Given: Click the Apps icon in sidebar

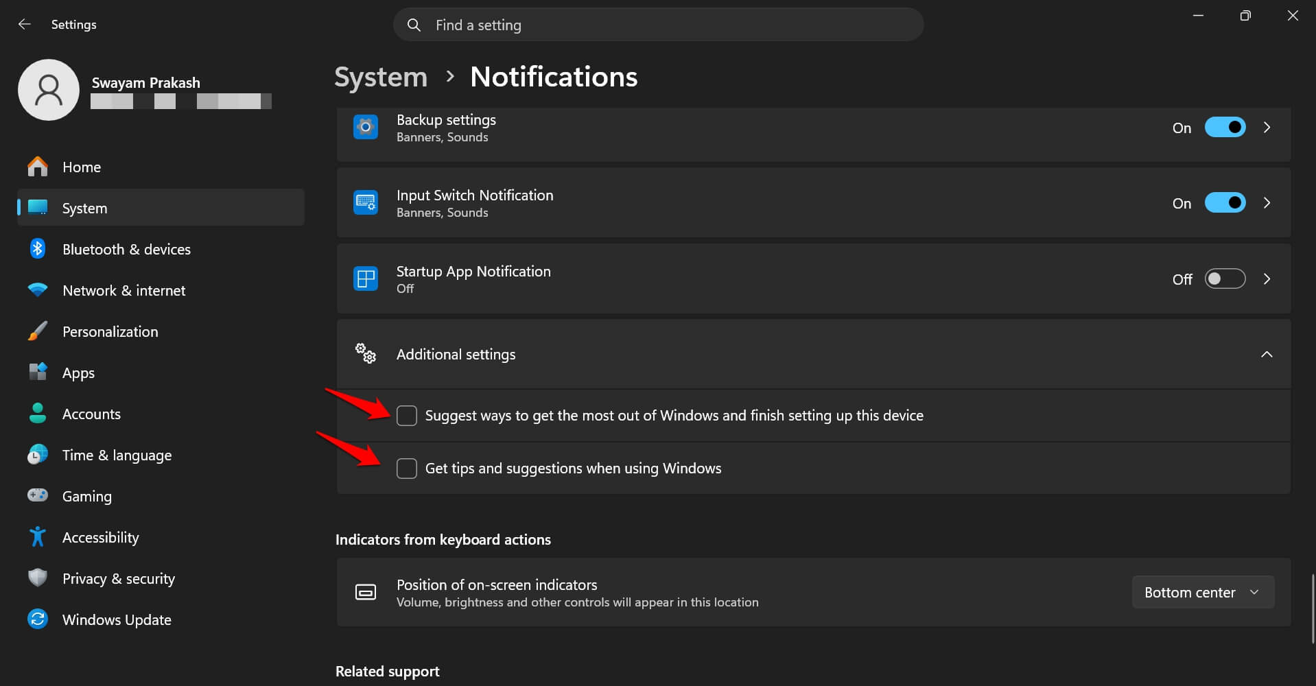Looking at the screenshot, I should click(38, 372).
